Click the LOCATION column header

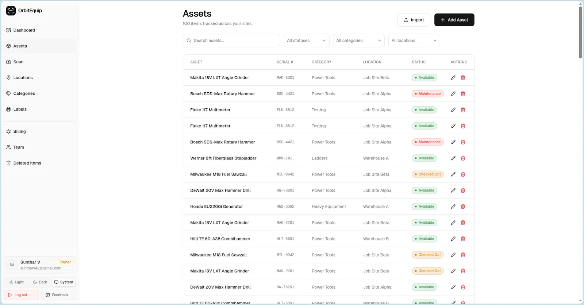(x=372, y=62)
